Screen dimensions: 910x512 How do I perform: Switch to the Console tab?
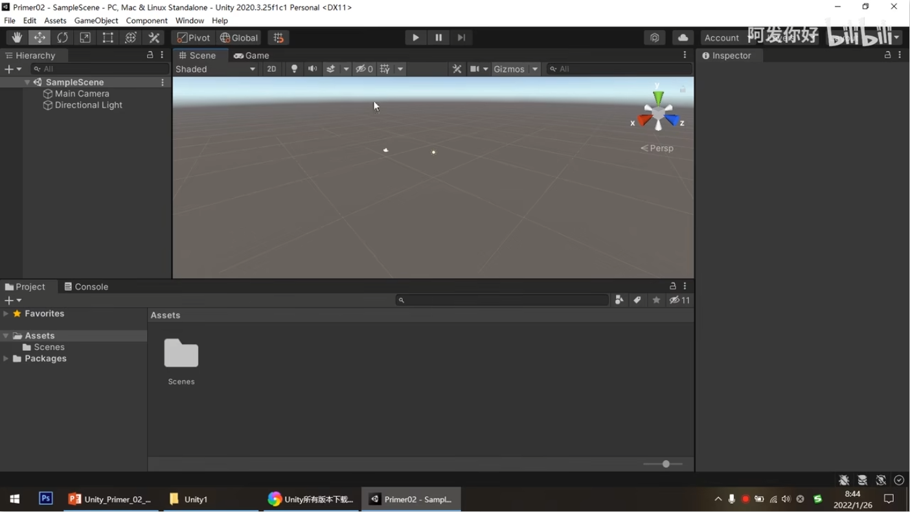(86, 287)
